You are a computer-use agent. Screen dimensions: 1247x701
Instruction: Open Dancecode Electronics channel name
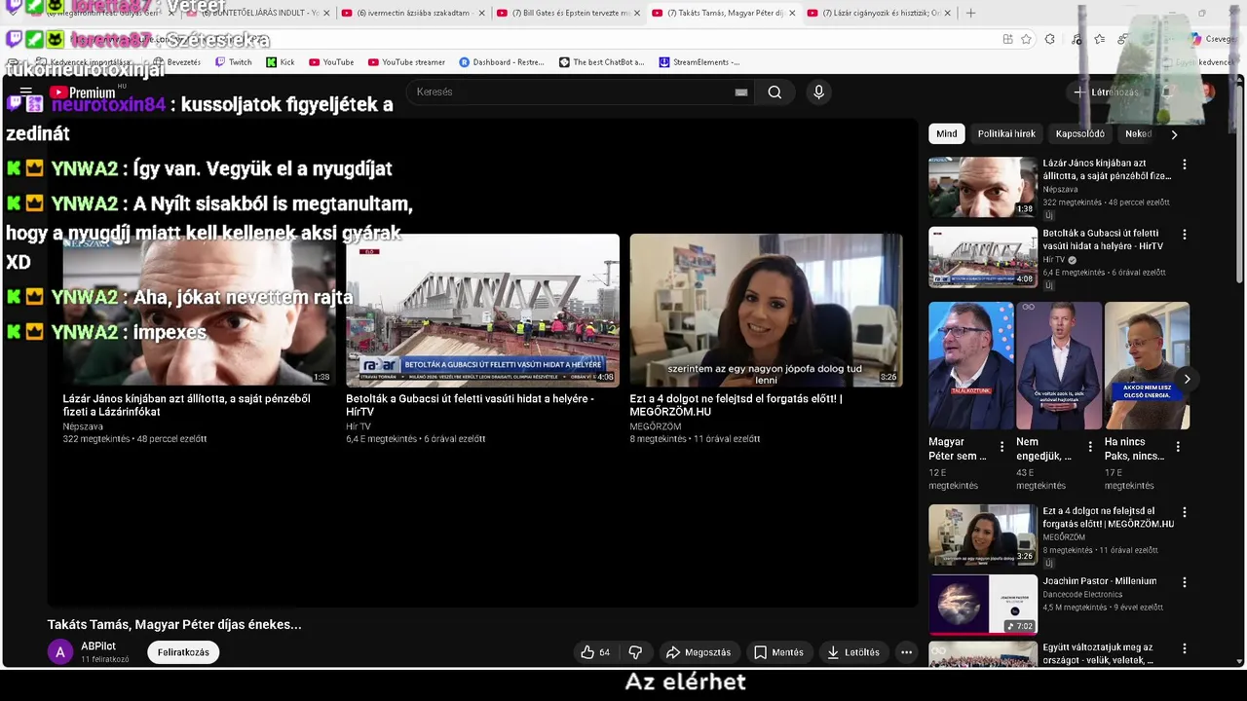click(1082, 594)
